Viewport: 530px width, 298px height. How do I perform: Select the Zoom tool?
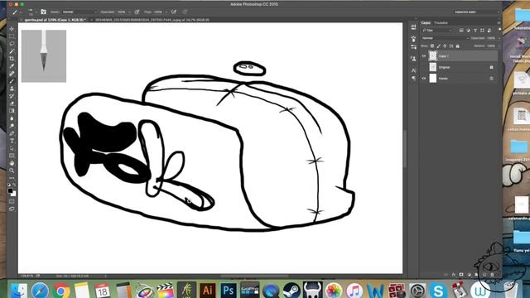pos(12,171)
